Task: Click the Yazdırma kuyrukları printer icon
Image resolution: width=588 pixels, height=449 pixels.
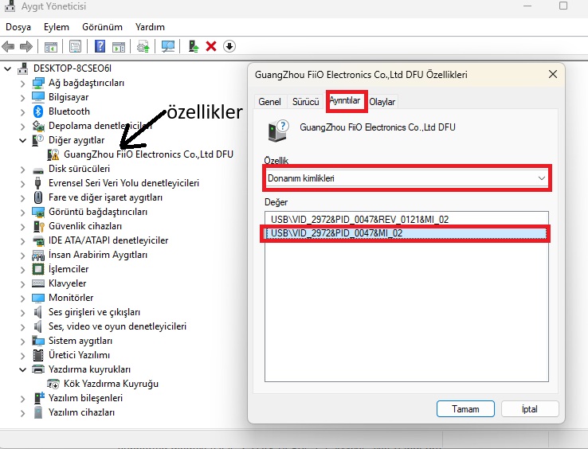Action: (38, 369)
